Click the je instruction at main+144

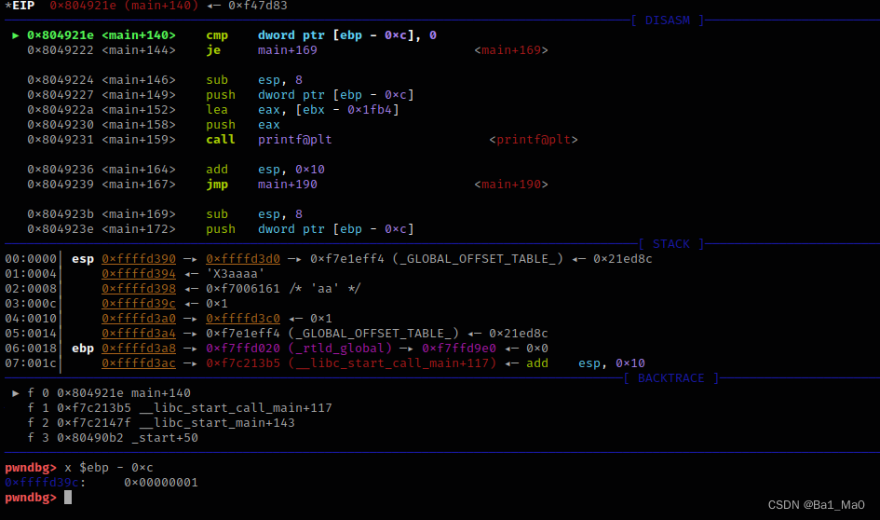pyautogui.click(x=212, y=50)
